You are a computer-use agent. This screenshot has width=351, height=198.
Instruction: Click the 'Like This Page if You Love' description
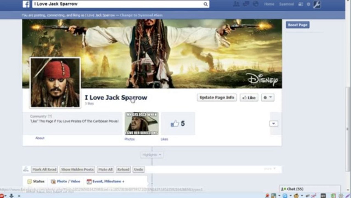point(74,121)
